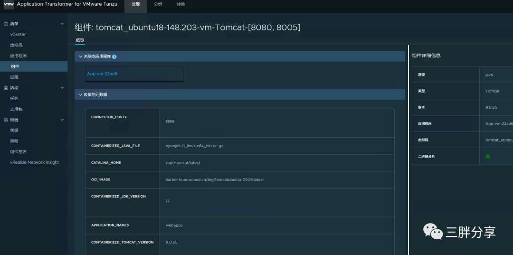Open 策略 in the sidebar

14,141
